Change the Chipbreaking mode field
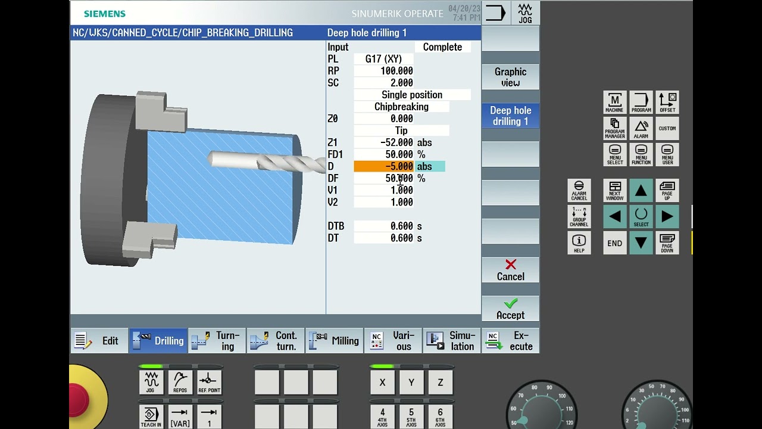 tap(401, 107)
